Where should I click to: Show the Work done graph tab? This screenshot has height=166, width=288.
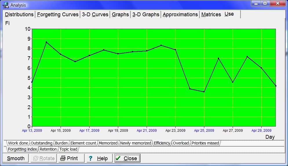(18, 143)
